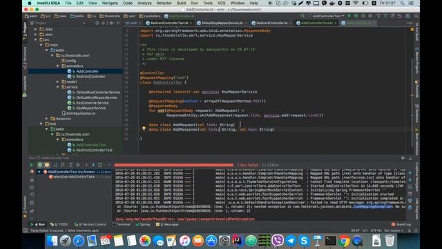Screen dimensions: 442x249
Task: Open the Messages tool window
Action: pos(167,225)
